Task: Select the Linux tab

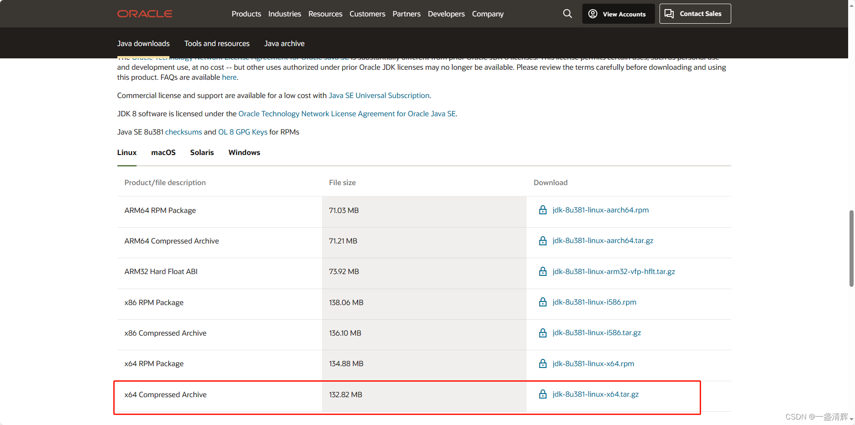Action: tap(127, 152)
